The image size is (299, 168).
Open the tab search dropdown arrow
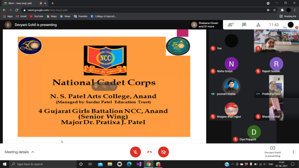point(268,3)
